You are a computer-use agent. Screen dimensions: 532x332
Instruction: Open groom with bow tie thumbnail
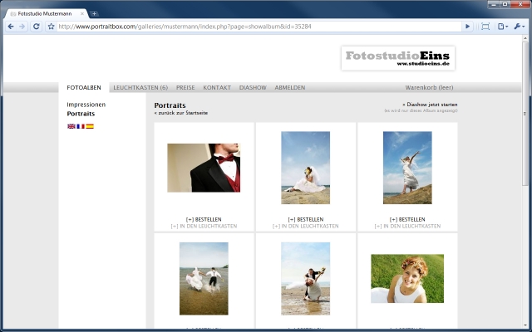(204, 168)
